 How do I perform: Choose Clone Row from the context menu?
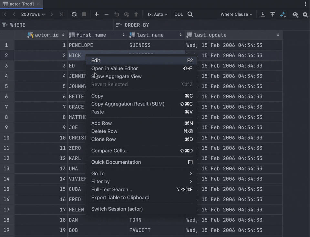[103, 139]
